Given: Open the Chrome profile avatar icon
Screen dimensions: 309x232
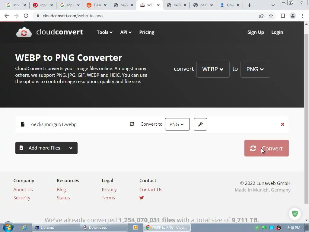Looking at the screenshot, I should pos(293,16).
